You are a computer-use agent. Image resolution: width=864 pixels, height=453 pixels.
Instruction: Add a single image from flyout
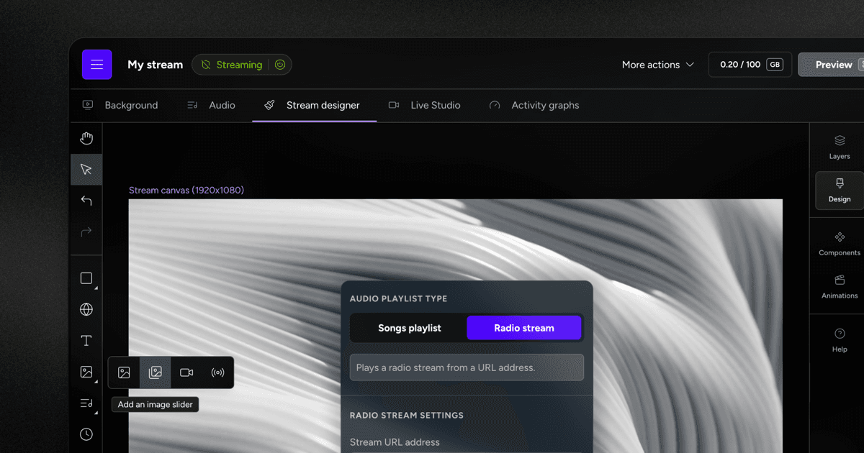pos(124,372)
